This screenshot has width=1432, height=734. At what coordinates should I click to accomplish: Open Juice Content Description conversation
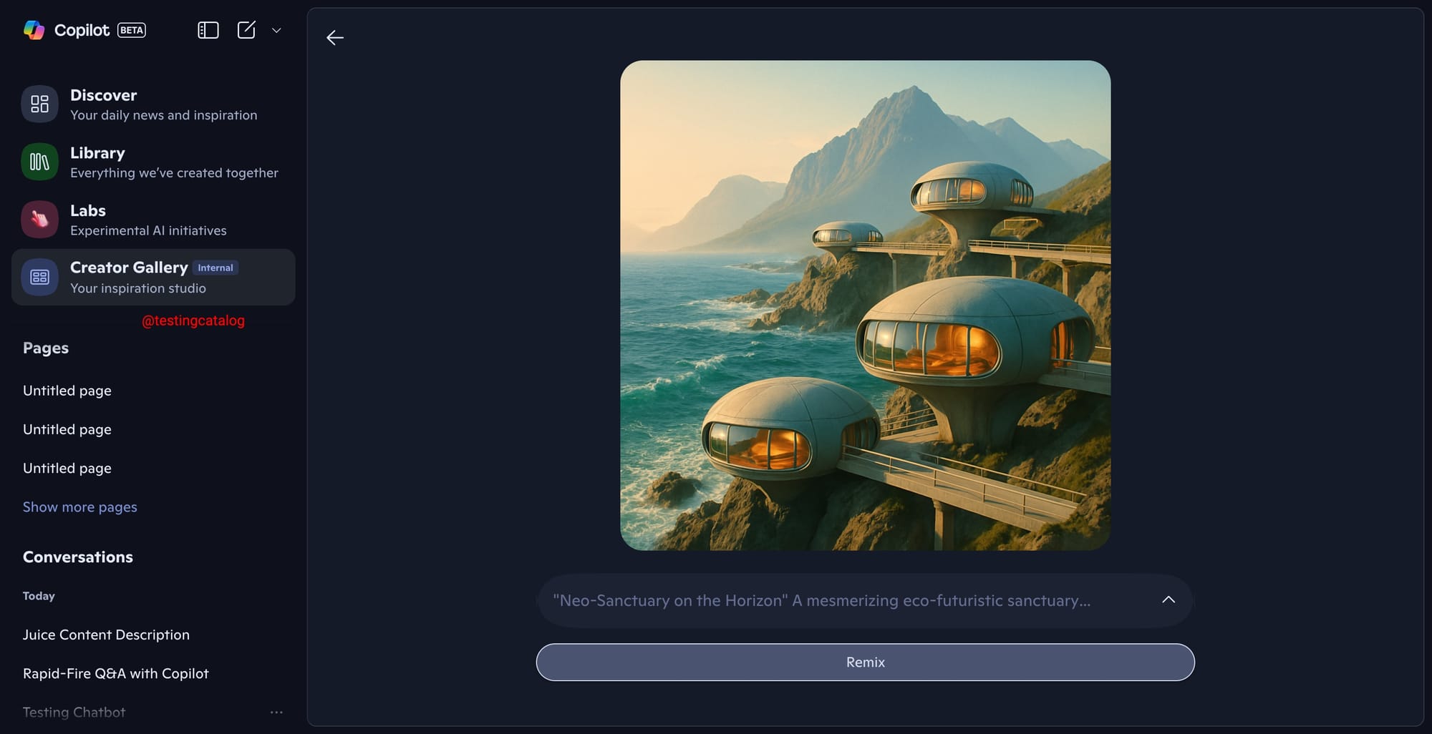pyautogui.click(x=106, y=635)
